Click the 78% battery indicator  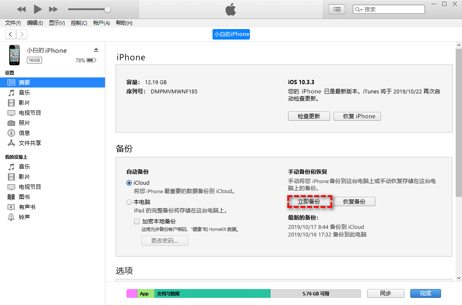click(x=86, y=60)
